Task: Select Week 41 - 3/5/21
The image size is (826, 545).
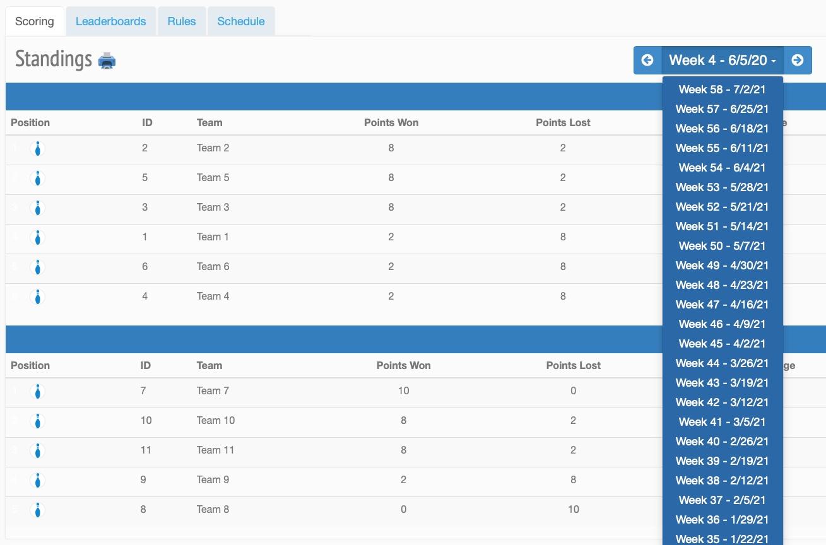Action: click(723, 422)
